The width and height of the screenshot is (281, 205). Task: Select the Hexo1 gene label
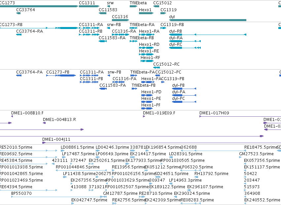(x=145, y=10)
